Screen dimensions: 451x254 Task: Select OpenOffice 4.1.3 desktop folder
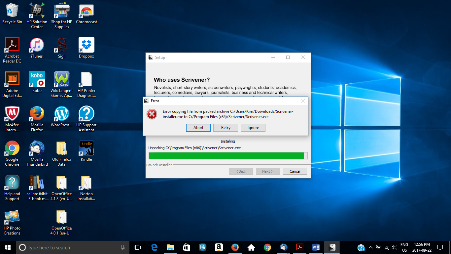click(x=62, y=188)
